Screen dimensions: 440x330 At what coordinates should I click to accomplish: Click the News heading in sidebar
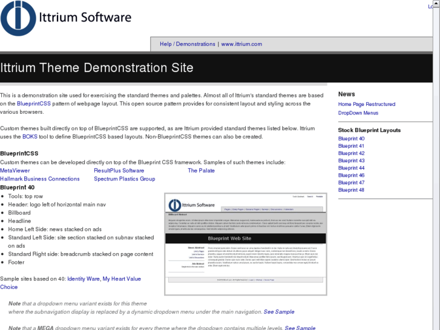click(347, 94)
